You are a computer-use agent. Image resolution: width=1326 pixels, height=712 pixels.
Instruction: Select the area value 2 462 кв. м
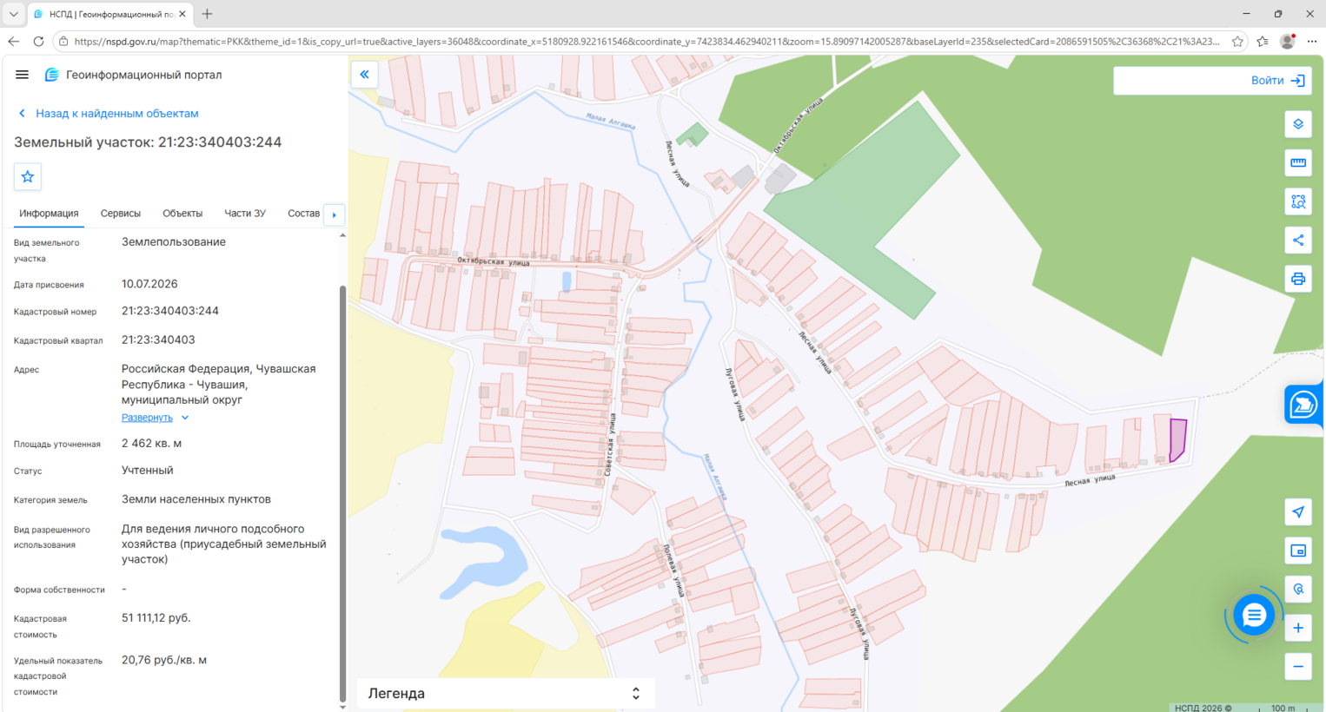pos(151,444)
